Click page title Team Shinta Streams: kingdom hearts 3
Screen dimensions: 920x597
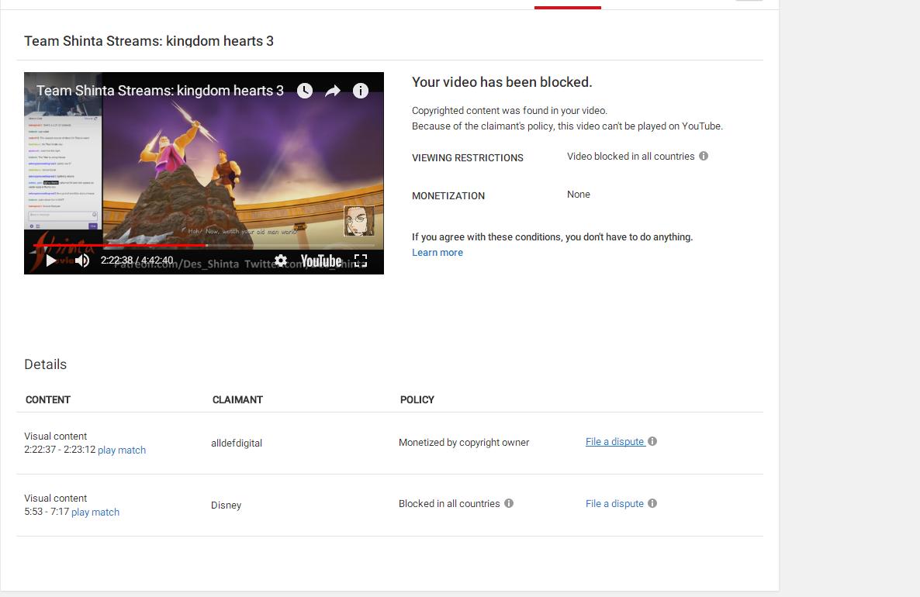pyautogui.click(x=148, y=41)
